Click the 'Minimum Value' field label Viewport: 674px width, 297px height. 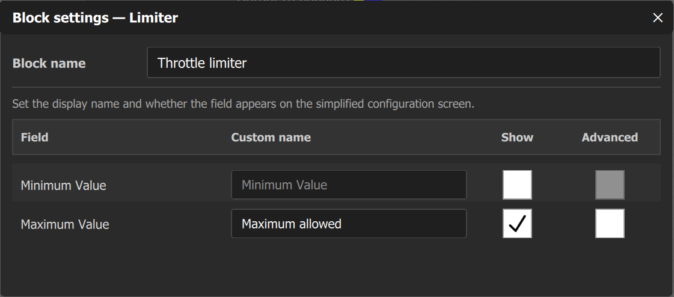click(63, 186)
